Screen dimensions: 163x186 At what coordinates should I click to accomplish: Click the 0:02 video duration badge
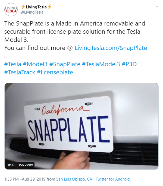pyautogui.click(x=11, y=165)
